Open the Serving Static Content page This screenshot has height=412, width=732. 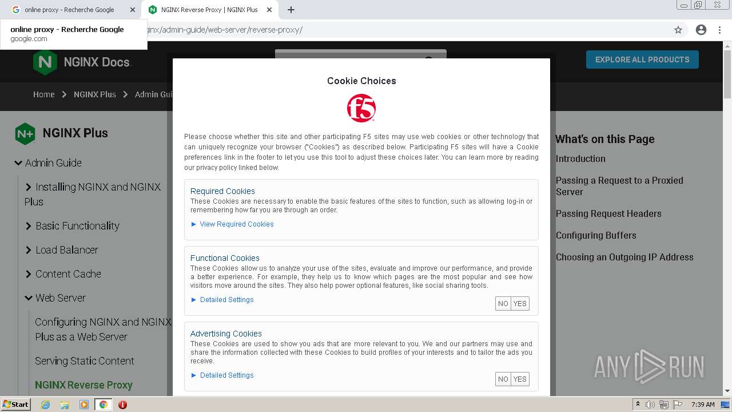(x=85, y=361)
